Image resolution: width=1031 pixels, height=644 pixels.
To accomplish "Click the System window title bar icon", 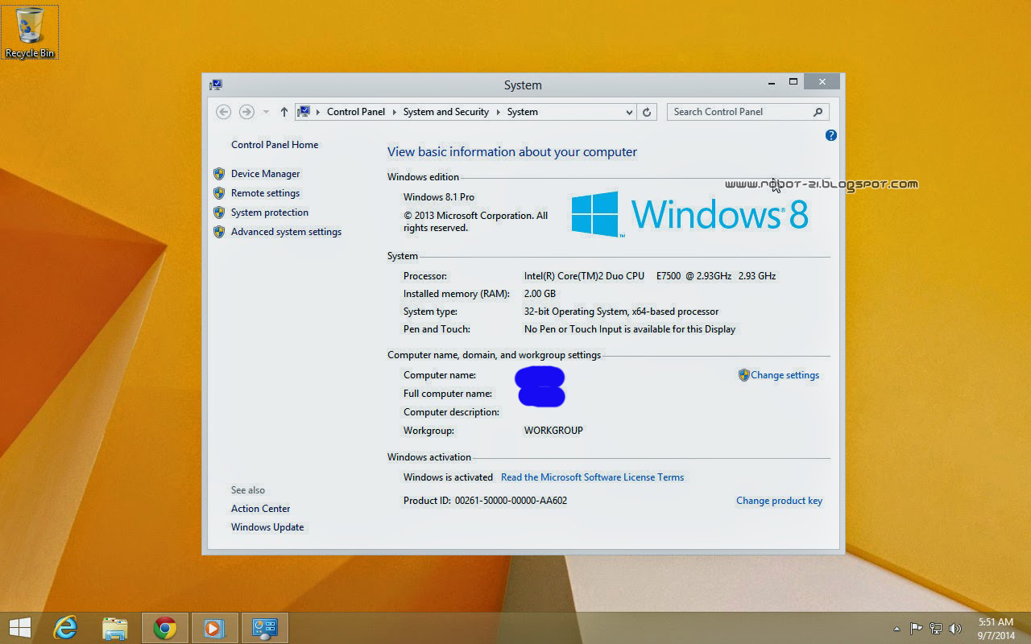I will point(216,85).
